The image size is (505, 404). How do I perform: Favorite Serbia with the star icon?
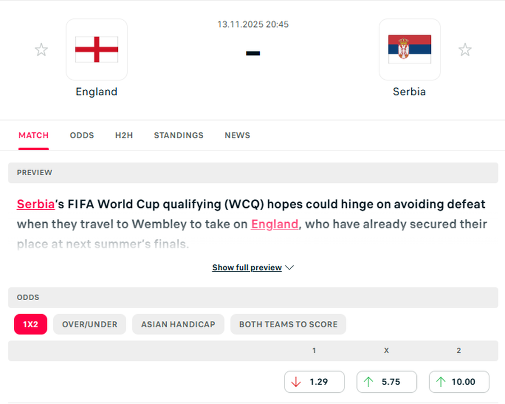pyautogui.click(x=465, y=50)
